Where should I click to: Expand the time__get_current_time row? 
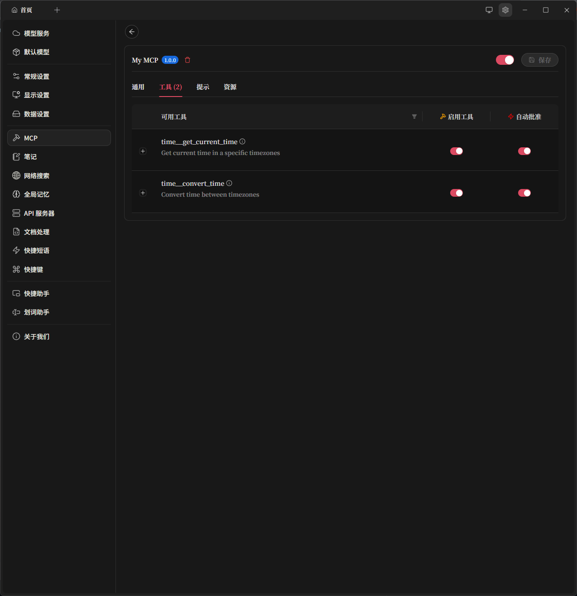(143, 151)
